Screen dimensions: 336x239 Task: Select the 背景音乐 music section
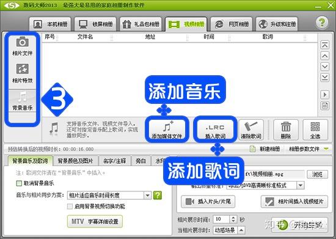pos(22,101)
